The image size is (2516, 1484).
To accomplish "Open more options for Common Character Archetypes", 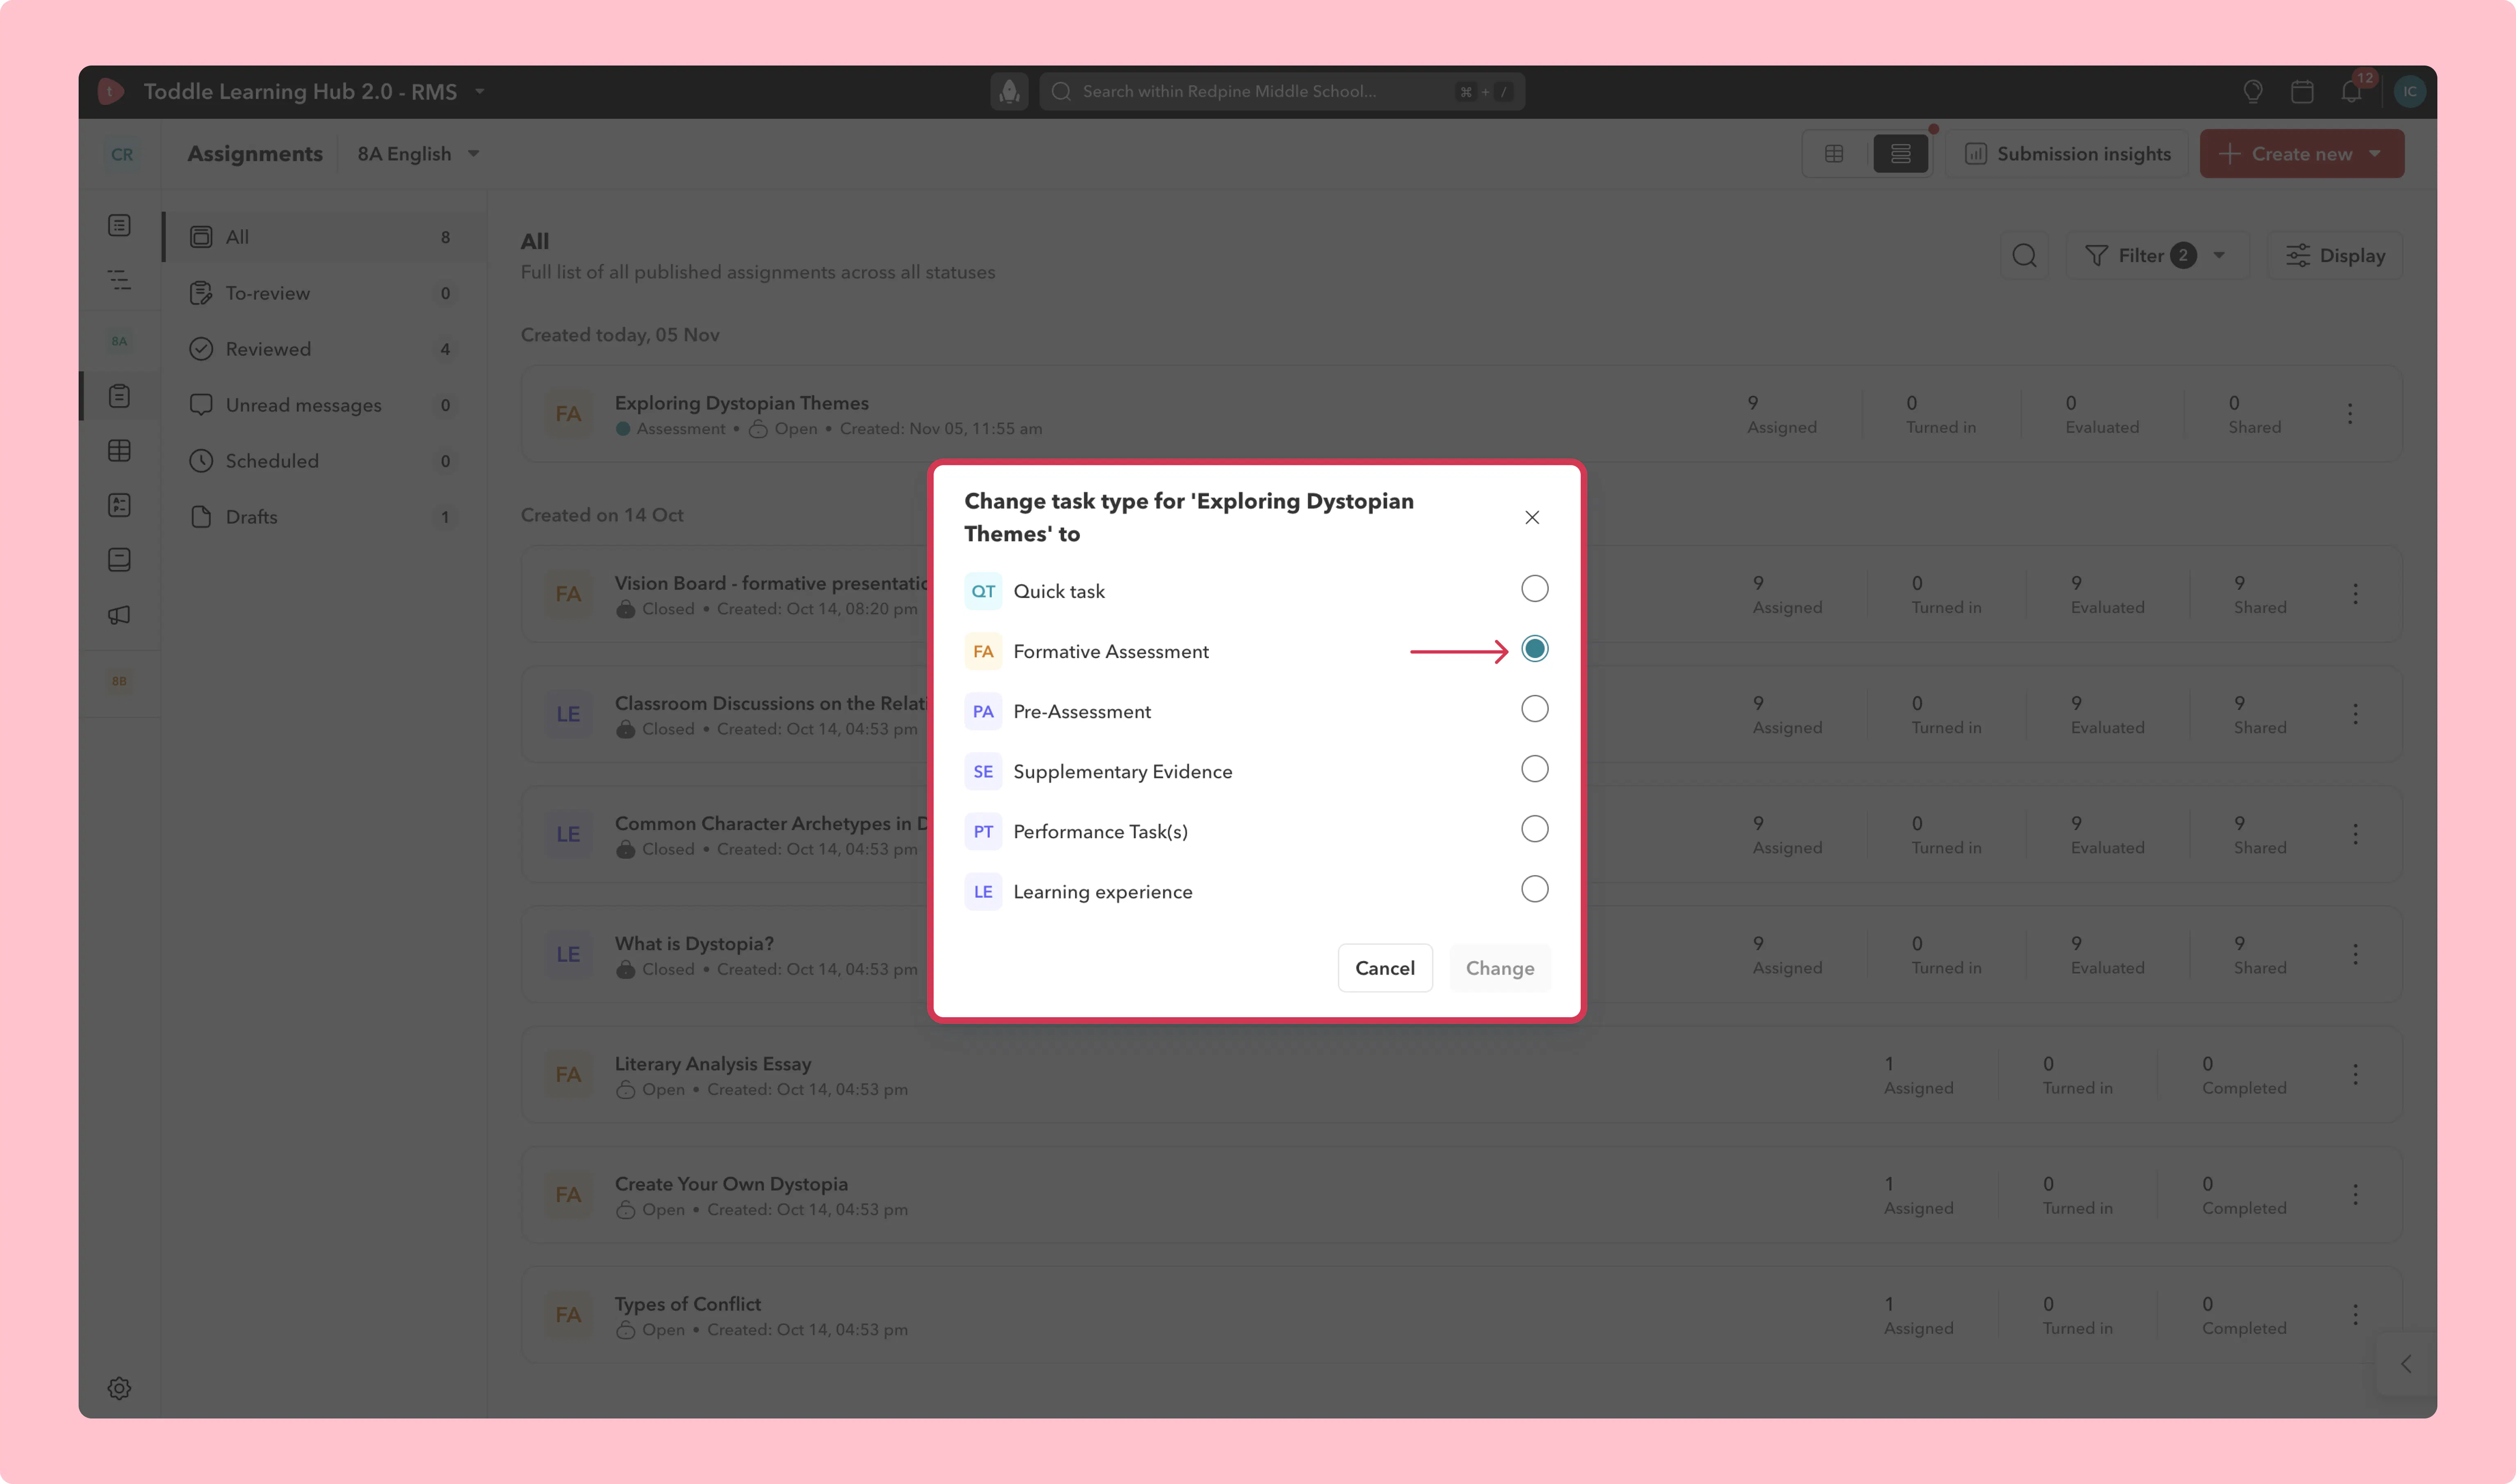I will (2355, 834).
